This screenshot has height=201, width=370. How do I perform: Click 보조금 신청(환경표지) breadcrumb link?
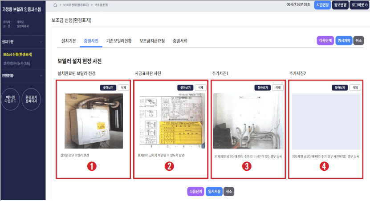click(76, 5)
